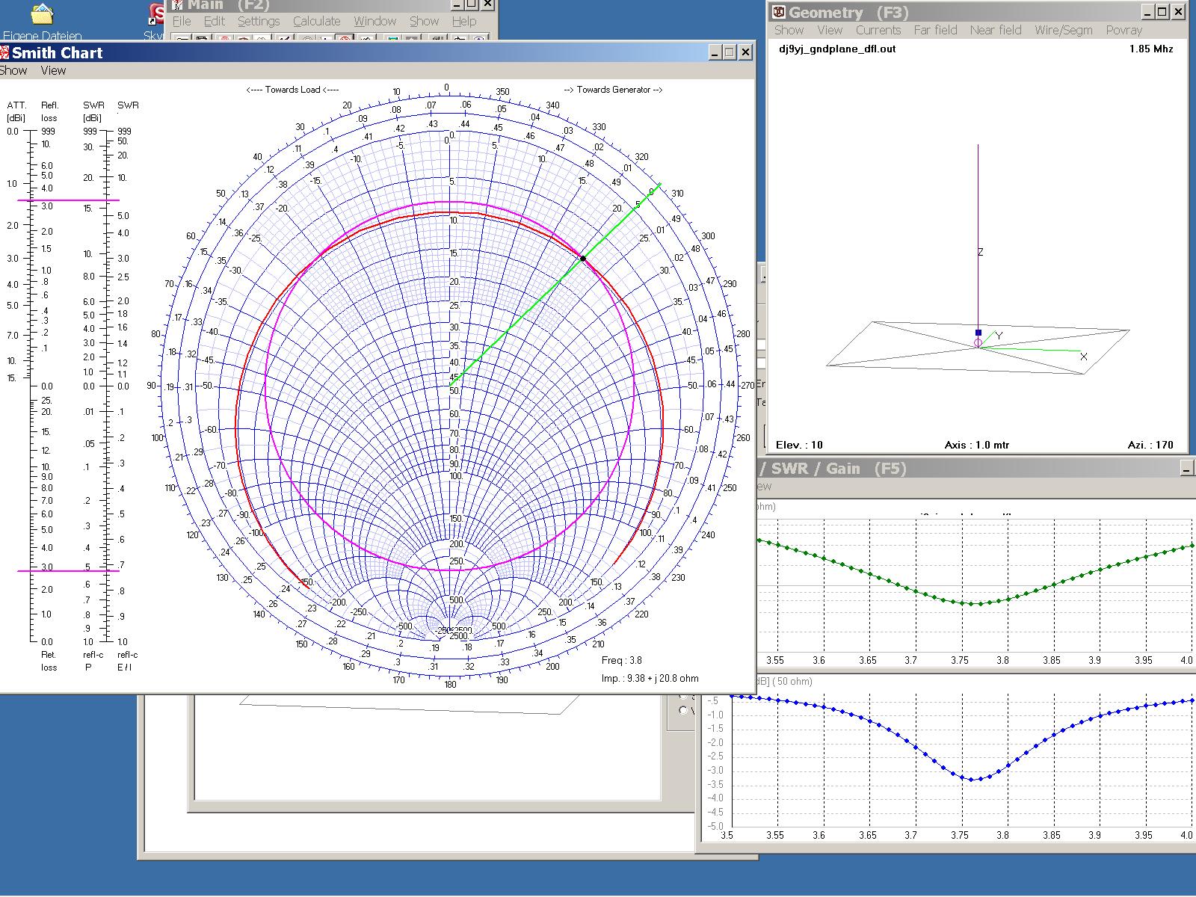Click the "Freq : 3.8" readout
This screenshot has height=897, width=1196.
click(x=622, y=661)
